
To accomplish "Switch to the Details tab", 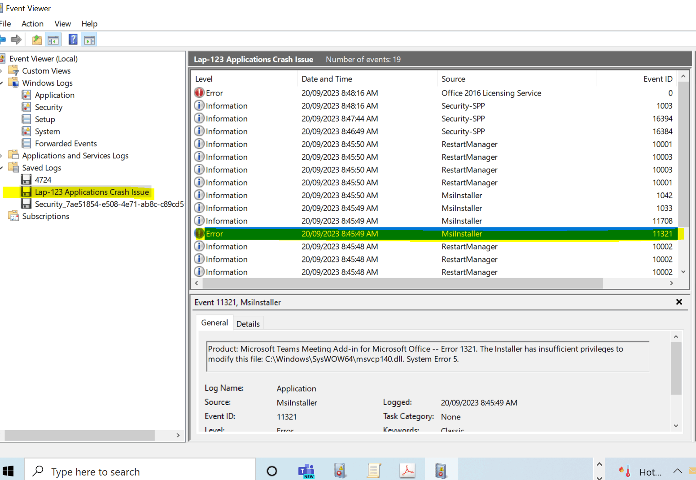I will pos(248,324).
